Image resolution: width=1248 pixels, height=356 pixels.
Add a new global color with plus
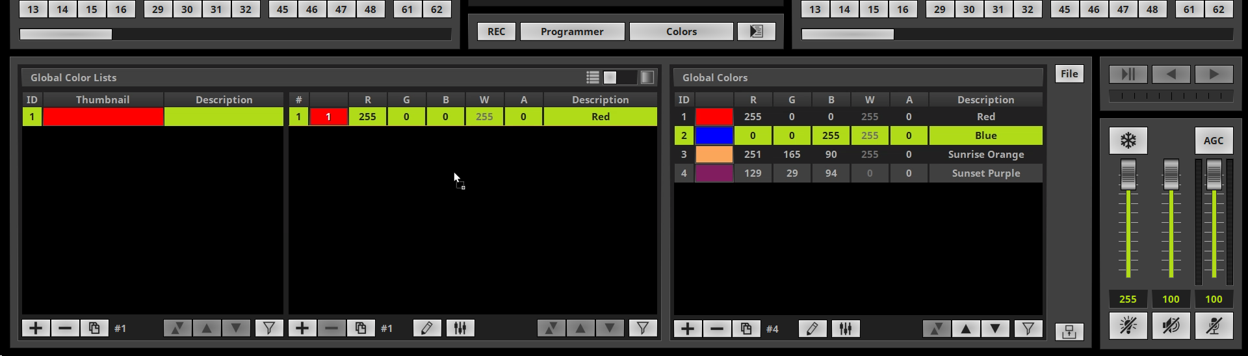pos(688,329)
